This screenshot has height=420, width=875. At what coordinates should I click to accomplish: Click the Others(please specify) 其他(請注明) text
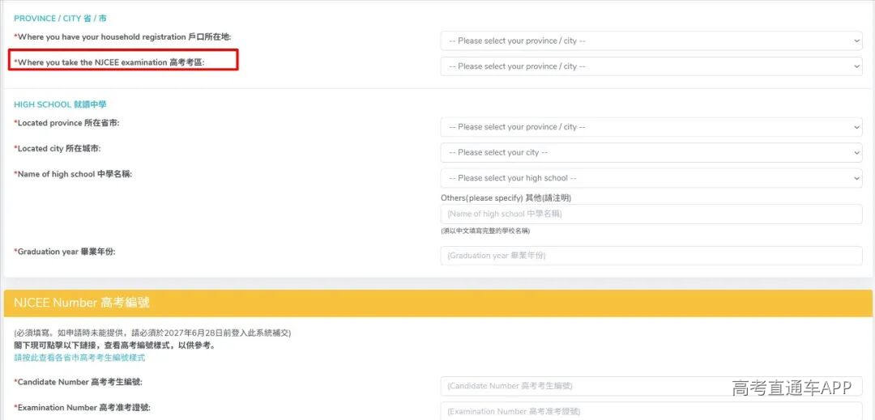click(506, 197)
